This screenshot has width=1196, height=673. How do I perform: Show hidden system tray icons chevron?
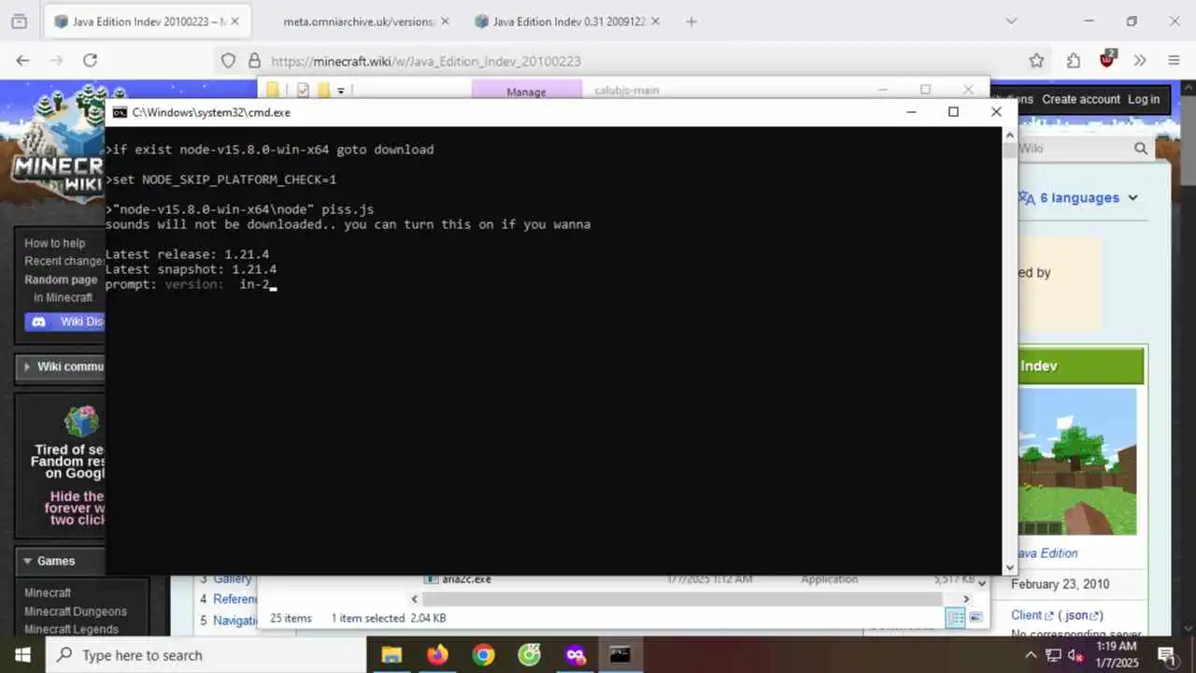point(1031,655)
